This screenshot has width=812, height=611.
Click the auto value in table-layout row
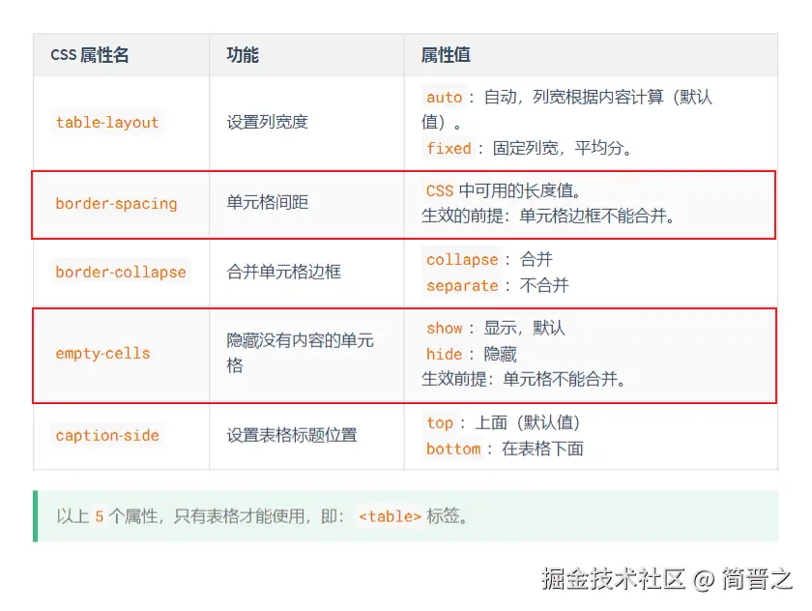pos(444,97)
